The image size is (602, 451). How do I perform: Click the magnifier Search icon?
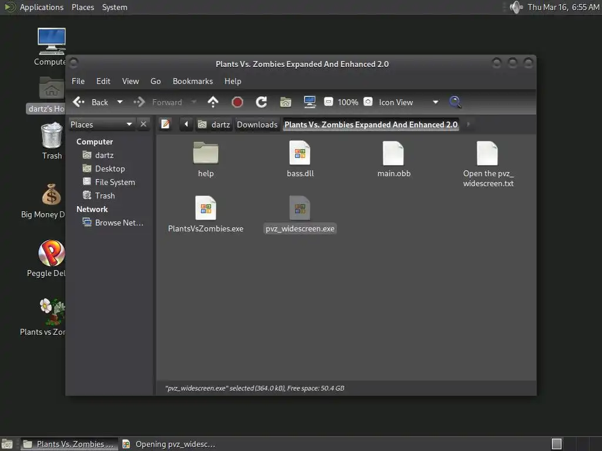455,102
